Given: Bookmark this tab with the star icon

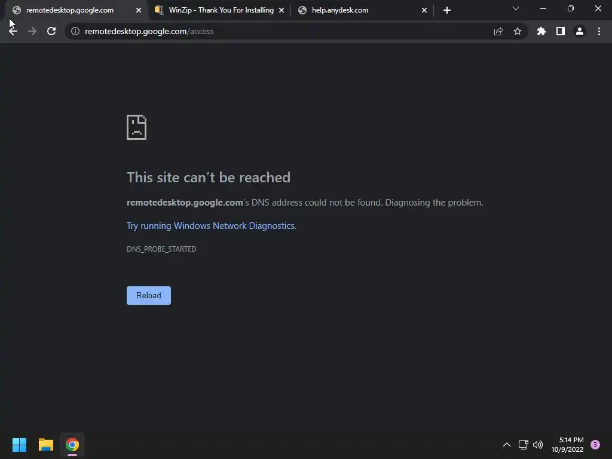Looking at the screenshot, I should (518, 31).
